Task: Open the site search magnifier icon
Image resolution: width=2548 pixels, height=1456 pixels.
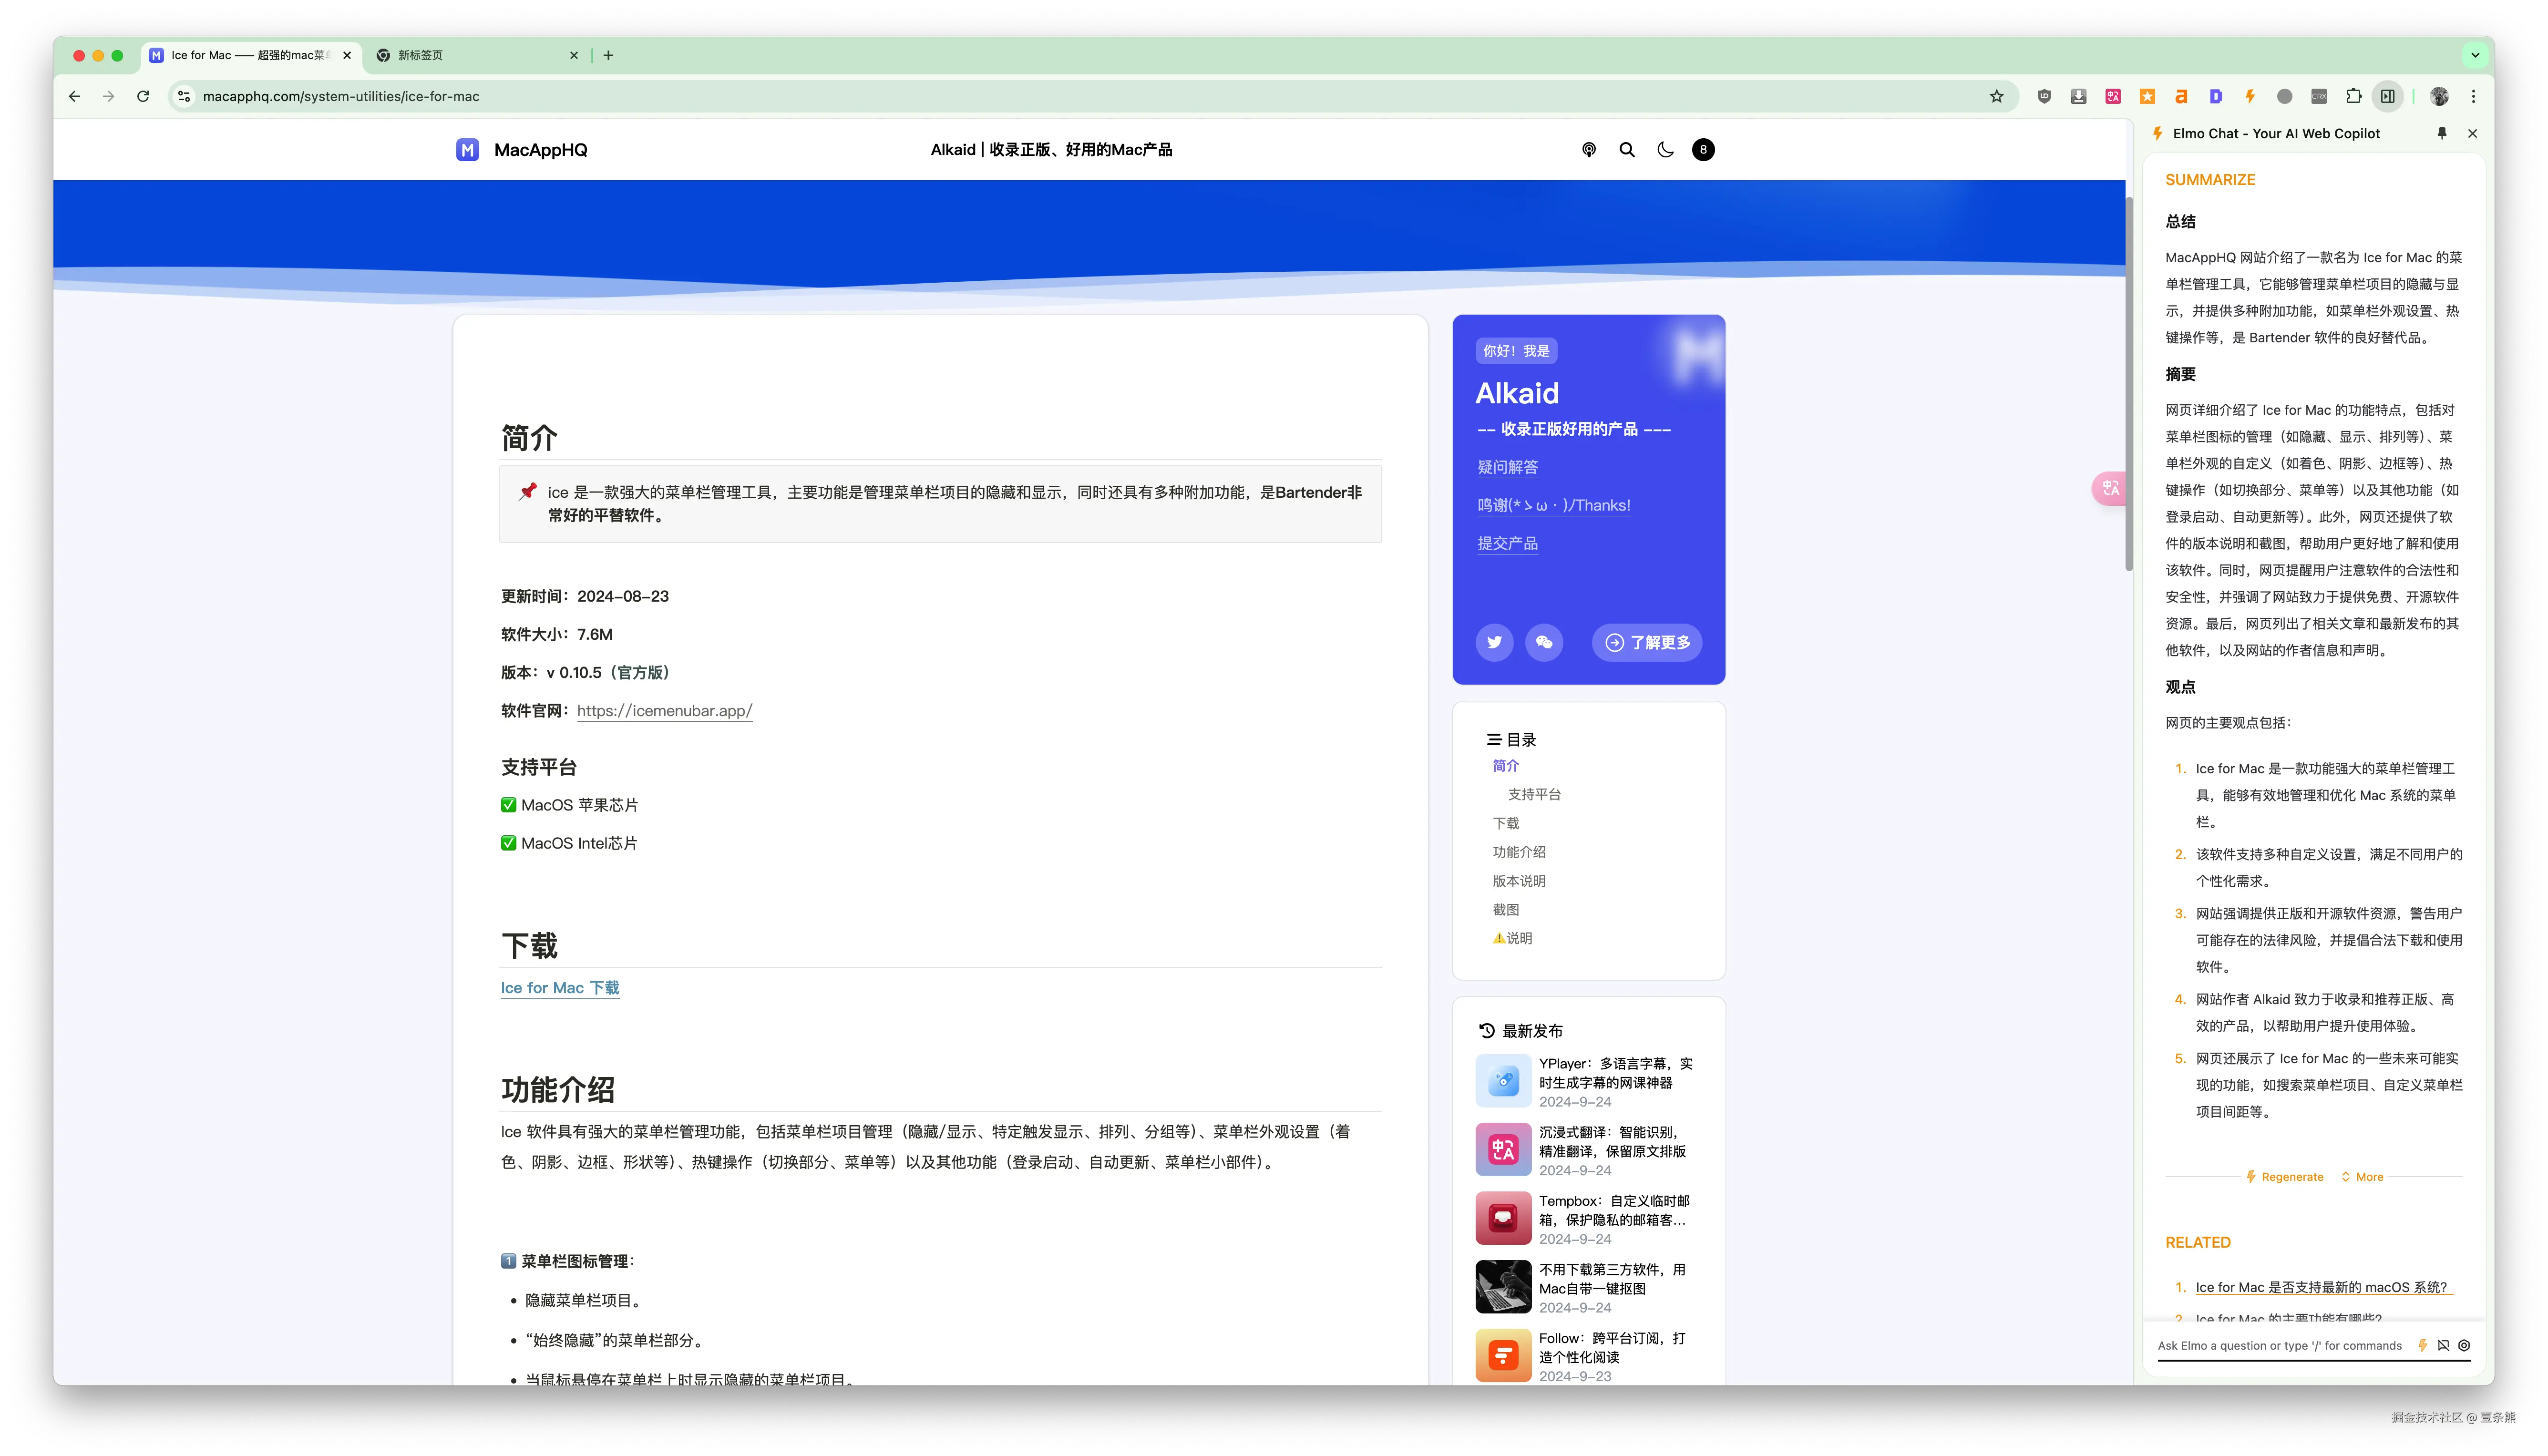Action: tap(1627, 150)
